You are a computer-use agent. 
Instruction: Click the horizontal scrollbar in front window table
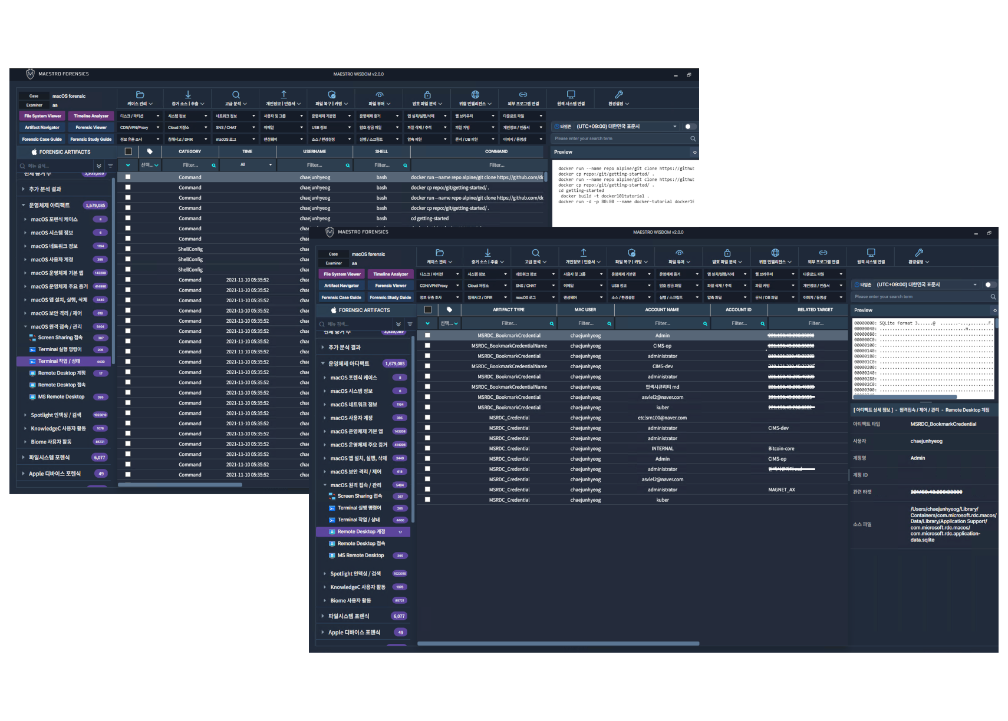[x=558, y=643]
